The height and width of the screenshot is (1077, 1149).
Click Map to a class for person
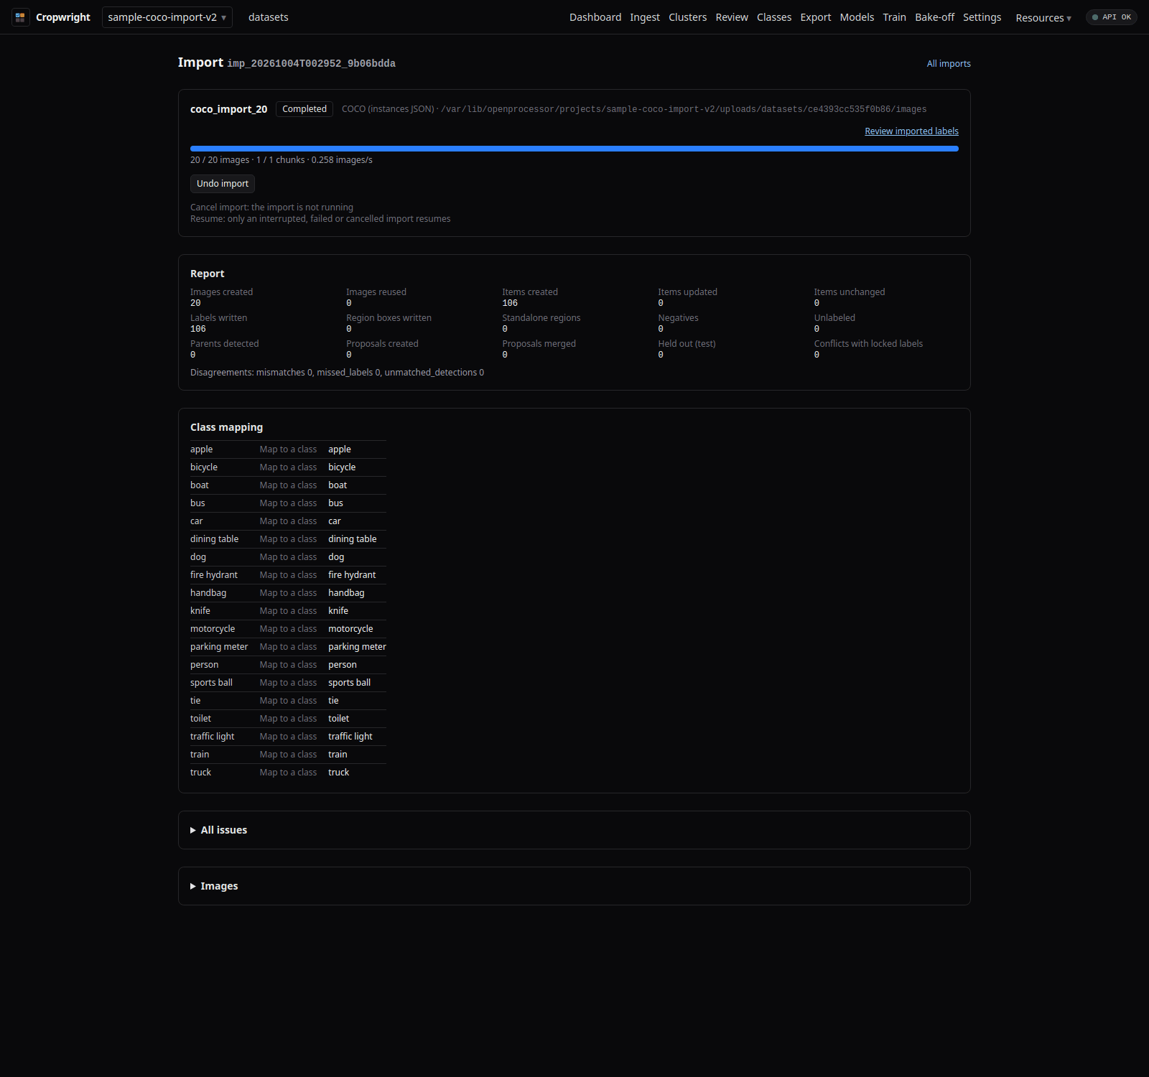coord(288,665)
